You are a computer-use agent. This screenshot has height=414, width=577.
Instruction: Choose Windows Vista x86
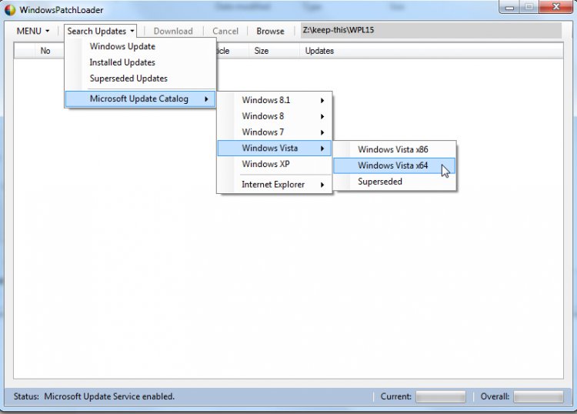(395, 149)
